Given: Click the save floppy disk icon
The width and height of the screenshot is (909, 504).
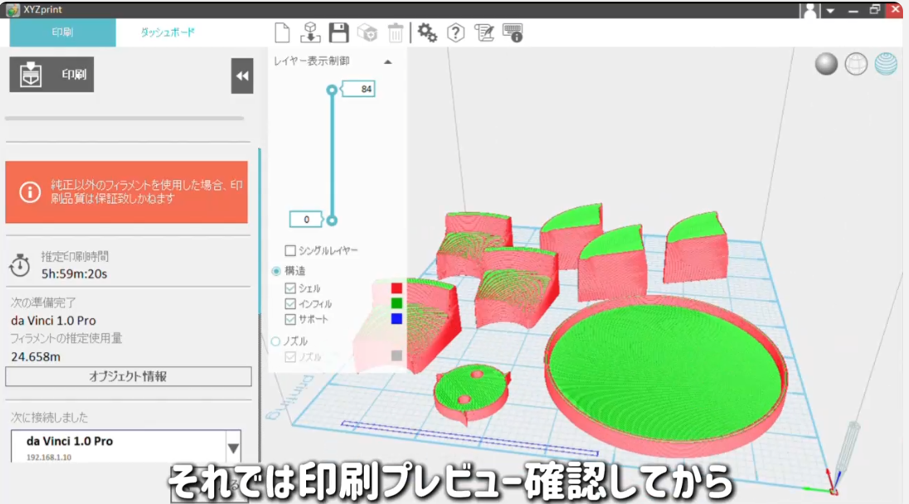Looking at the screenshot, I should coord(338,33).
